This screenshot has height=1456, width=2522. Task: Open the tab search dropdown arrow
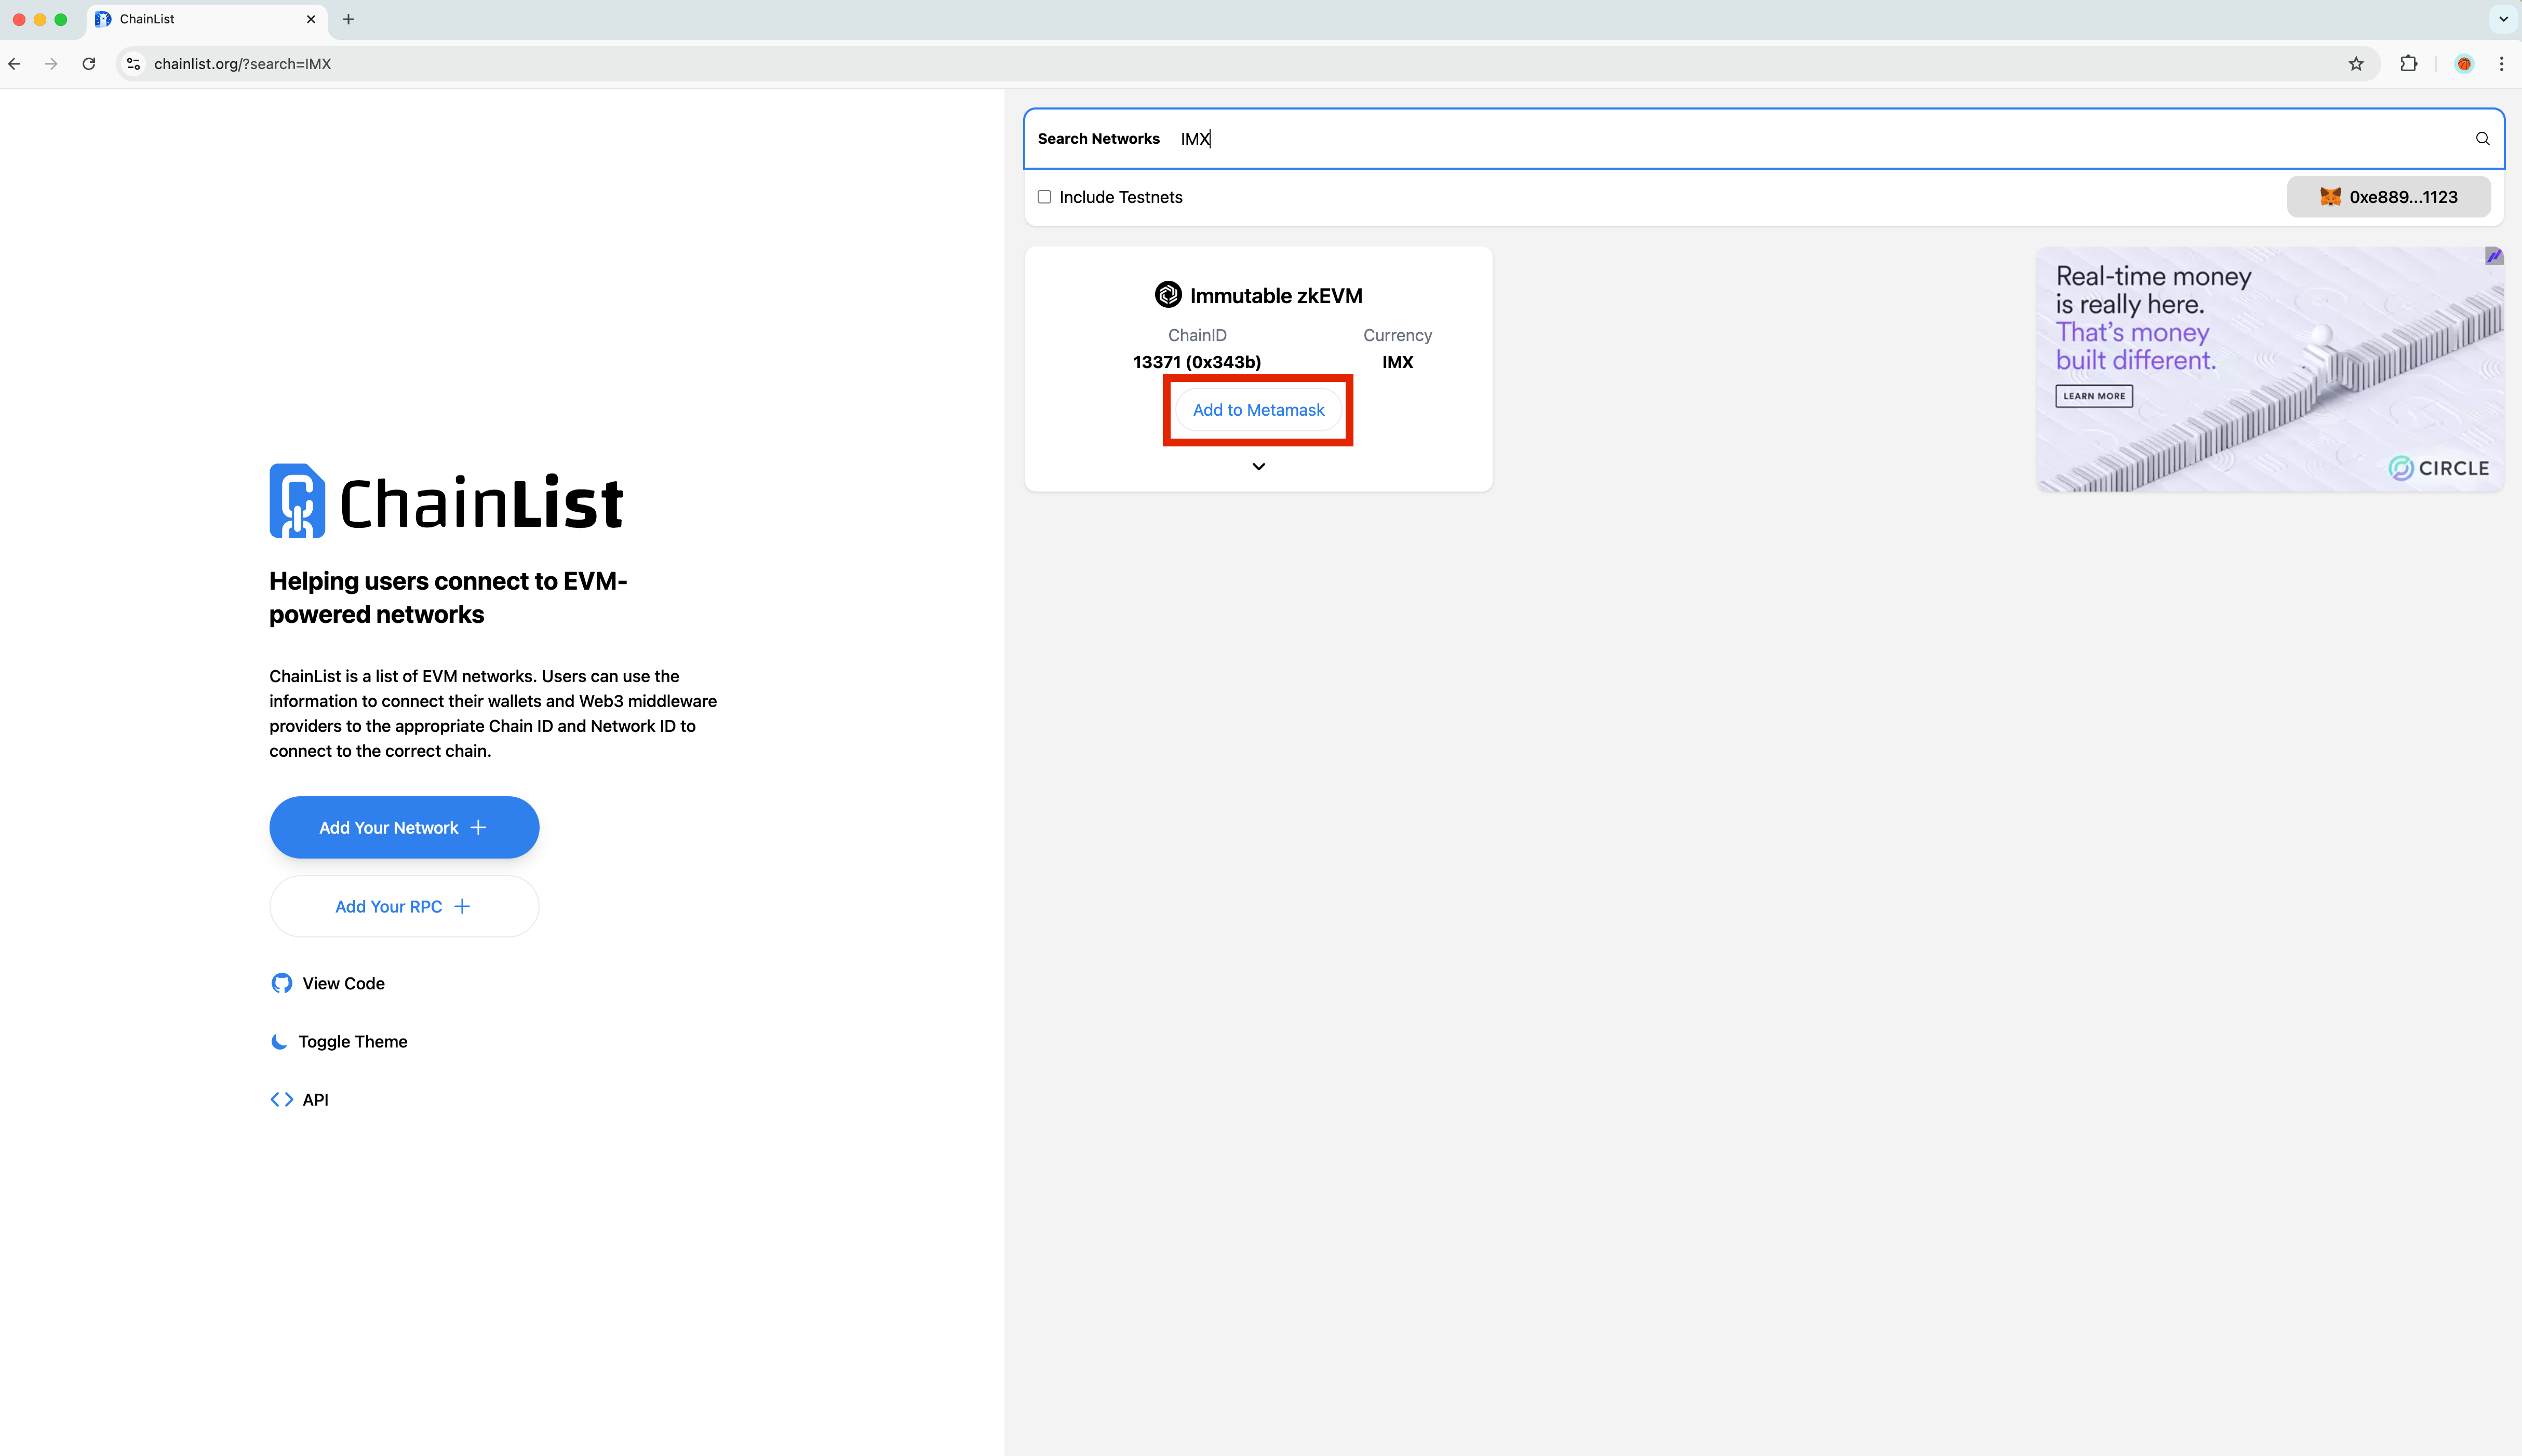point(2503,19)
